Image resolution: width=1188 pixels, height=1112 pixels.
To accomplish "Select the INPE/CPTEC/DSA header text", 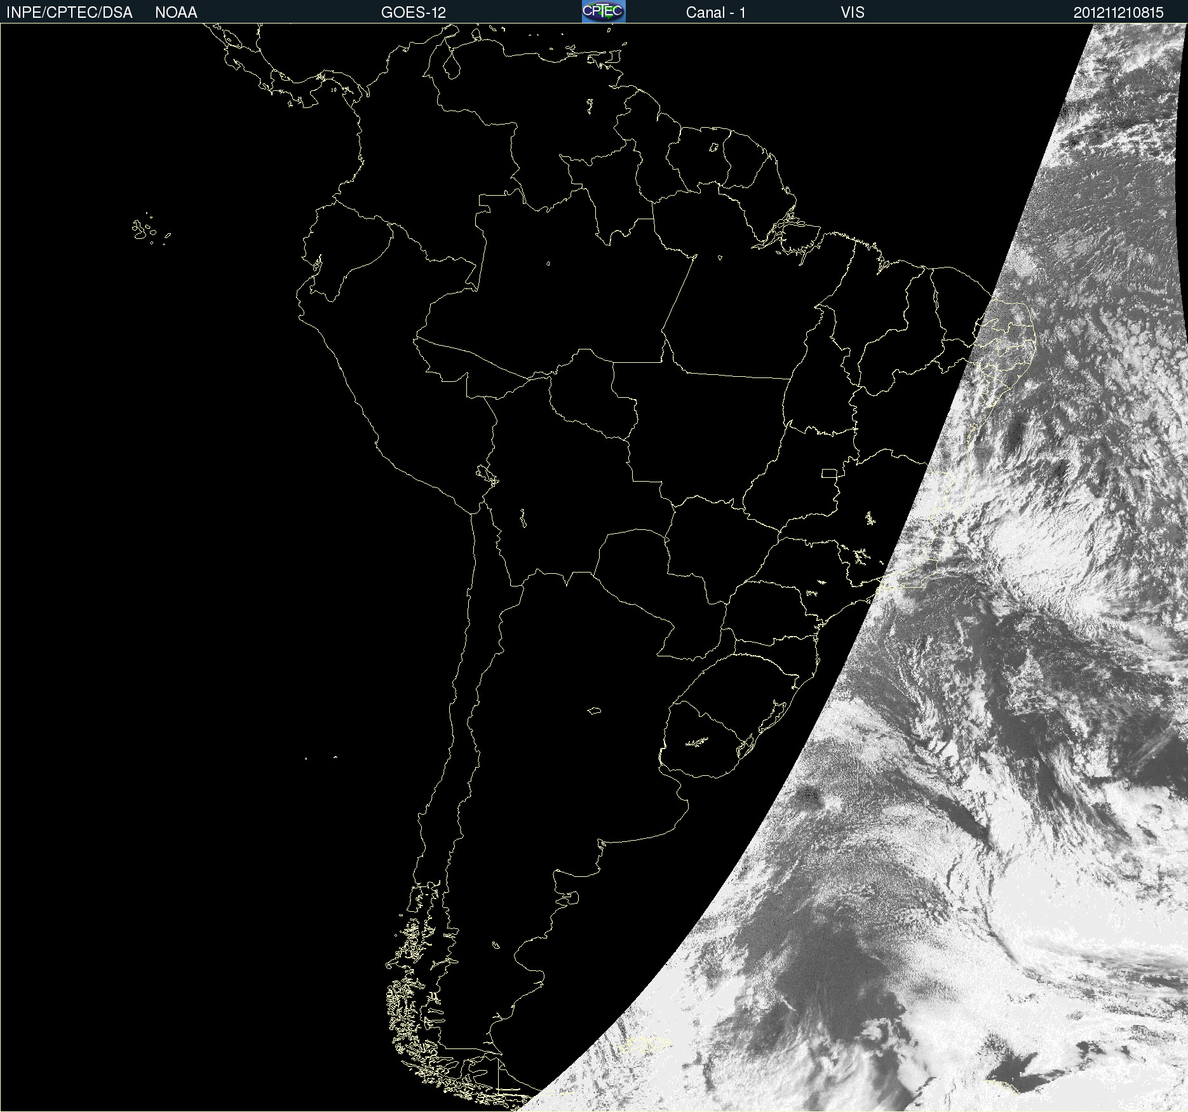I will 69,13.
